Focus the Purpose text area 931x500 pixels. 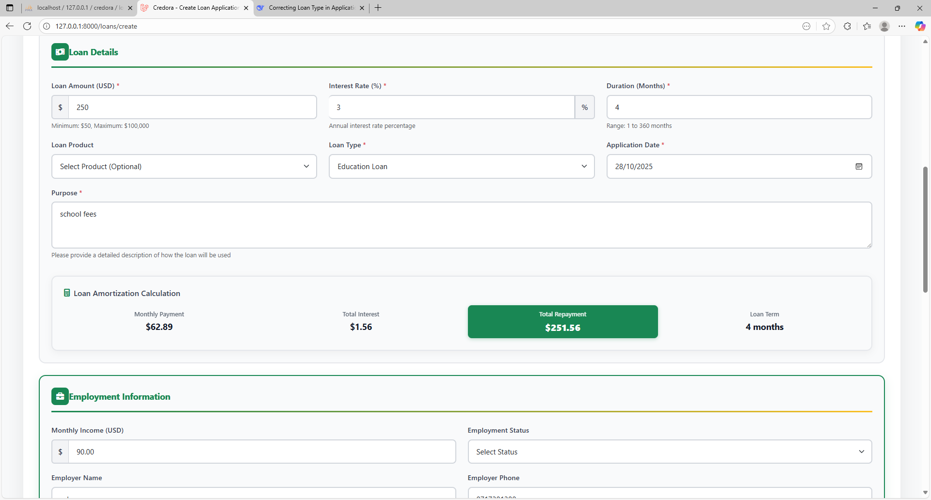[461, 225]
